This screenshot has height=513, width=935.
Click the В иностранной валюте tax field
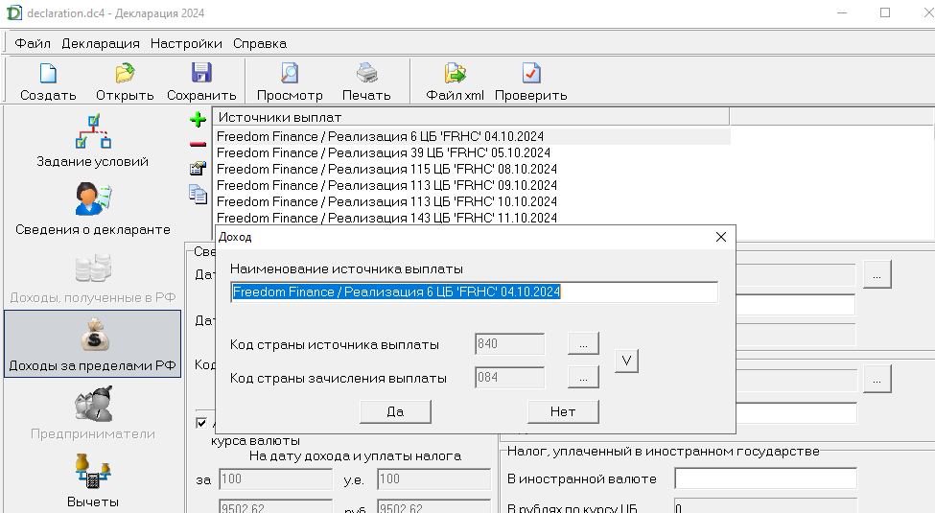coord(765,478)
